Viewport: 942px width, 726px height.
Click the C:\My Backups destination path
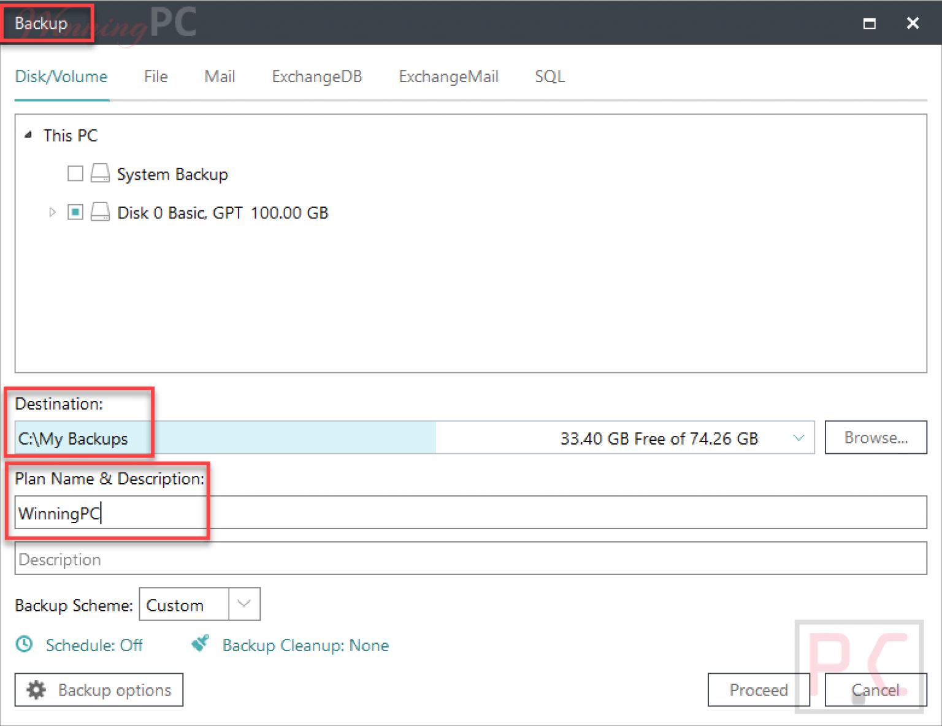(73, 439)
